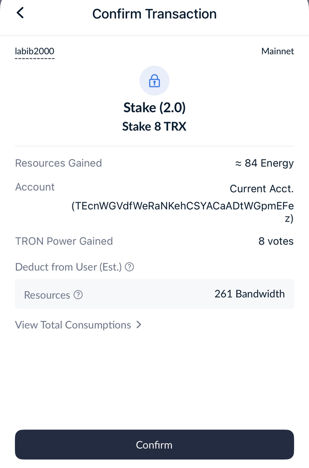The width and height of the screenshot is (309, 468).
Task: Select the ≈ 84 Energy value
Action: point(264,163)
